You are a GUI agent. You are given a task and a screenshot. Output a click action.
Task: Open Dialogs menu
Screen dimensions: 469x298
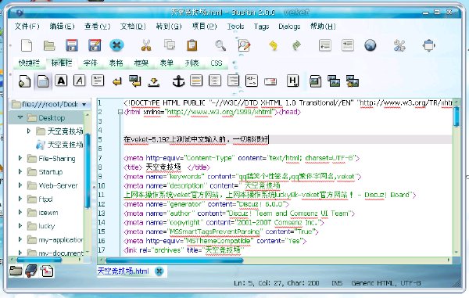pos(289,27)
